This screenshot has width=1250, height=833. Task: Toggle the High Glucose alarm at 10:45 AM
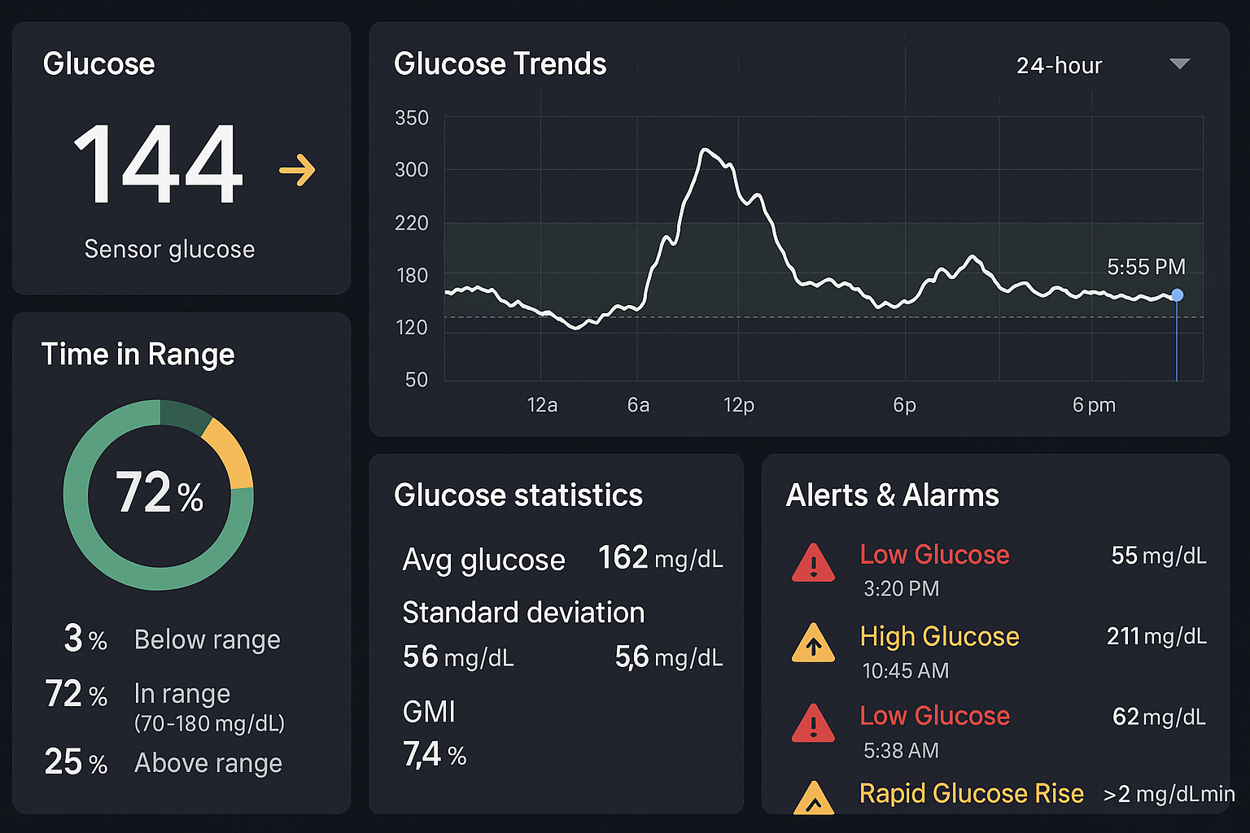940,637
